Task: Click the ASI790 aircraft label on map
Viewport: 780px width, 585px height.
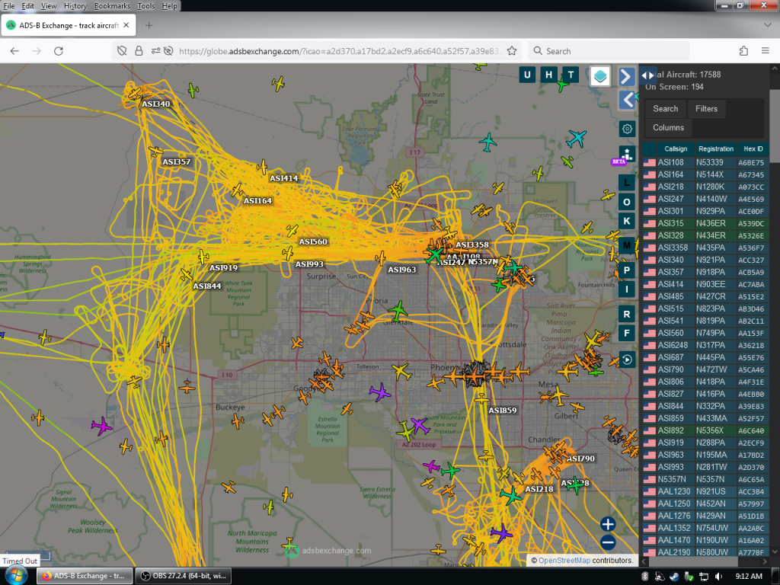Action: tap(580, 459)
